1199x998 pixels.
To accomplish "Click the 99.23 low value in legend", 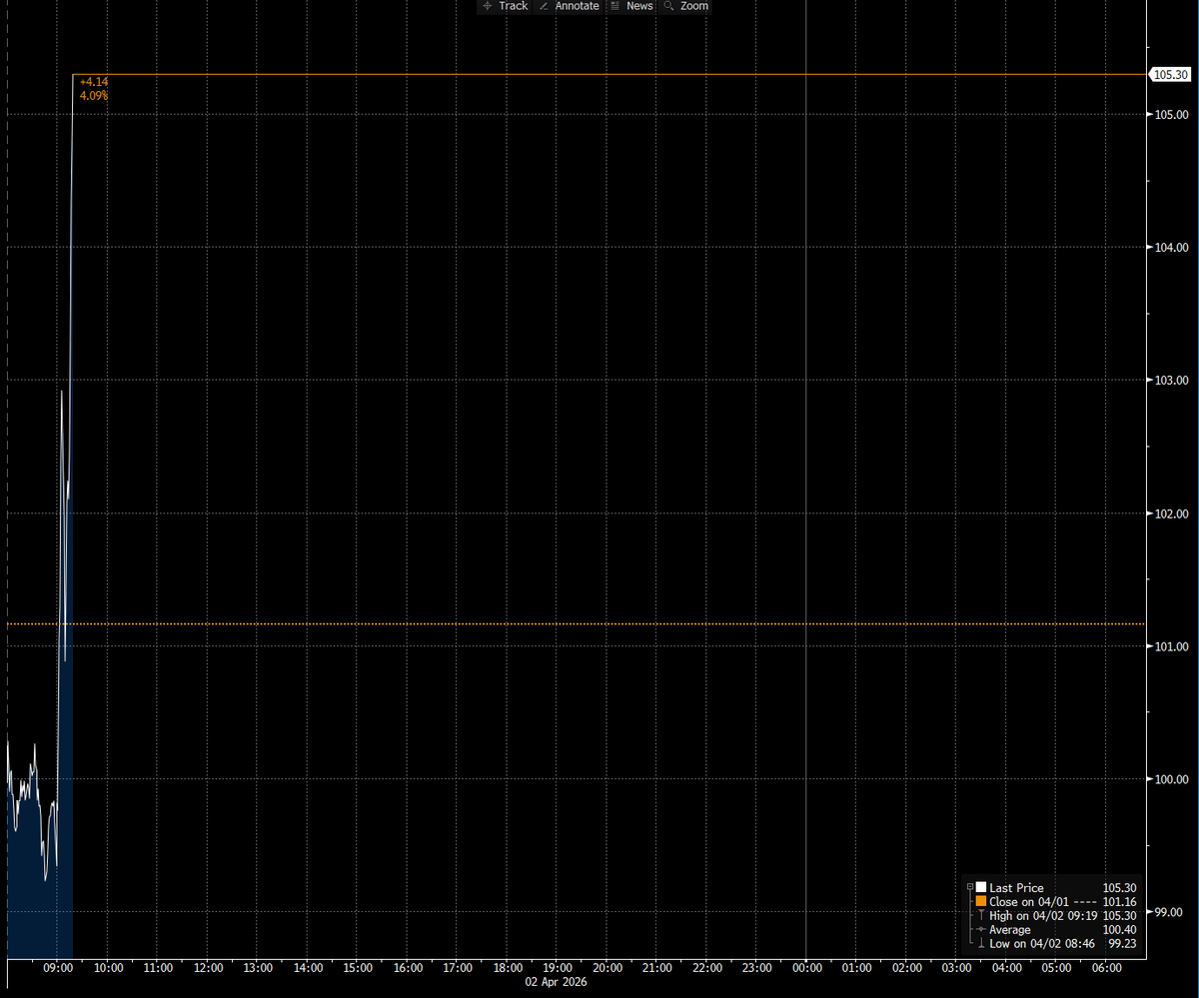I will click(x=1123, y=943).
